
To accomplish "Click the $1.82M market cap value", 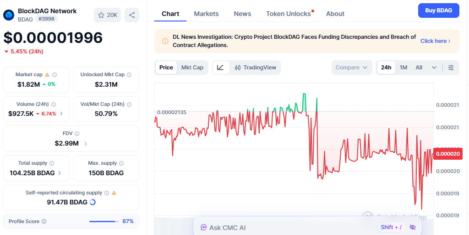I will [x=29, y=84].
